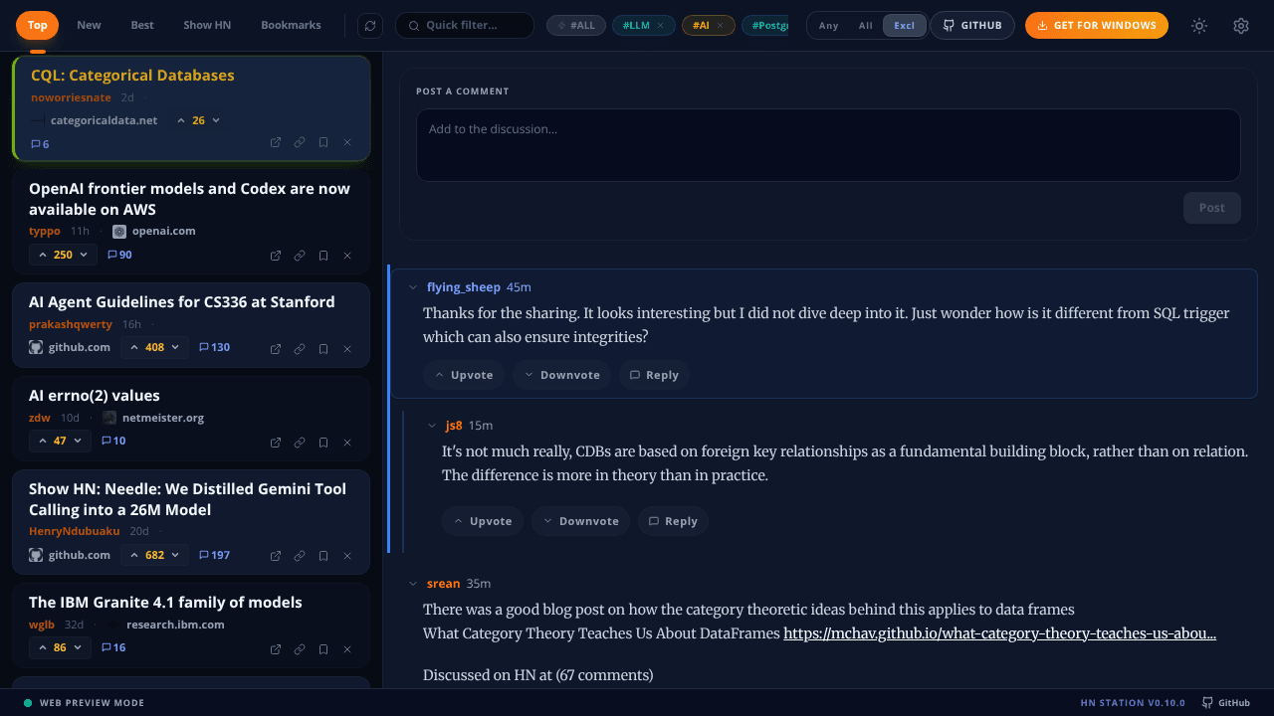Toggle the #LLM tag filter chip
This screenshot has height=716, width=1274.
[635, 26]
